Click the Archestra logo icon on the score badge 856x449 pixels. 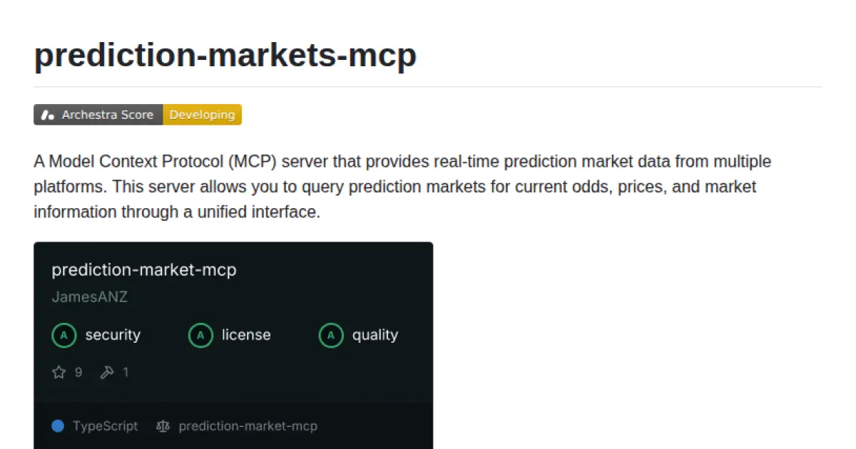[47, 115]
